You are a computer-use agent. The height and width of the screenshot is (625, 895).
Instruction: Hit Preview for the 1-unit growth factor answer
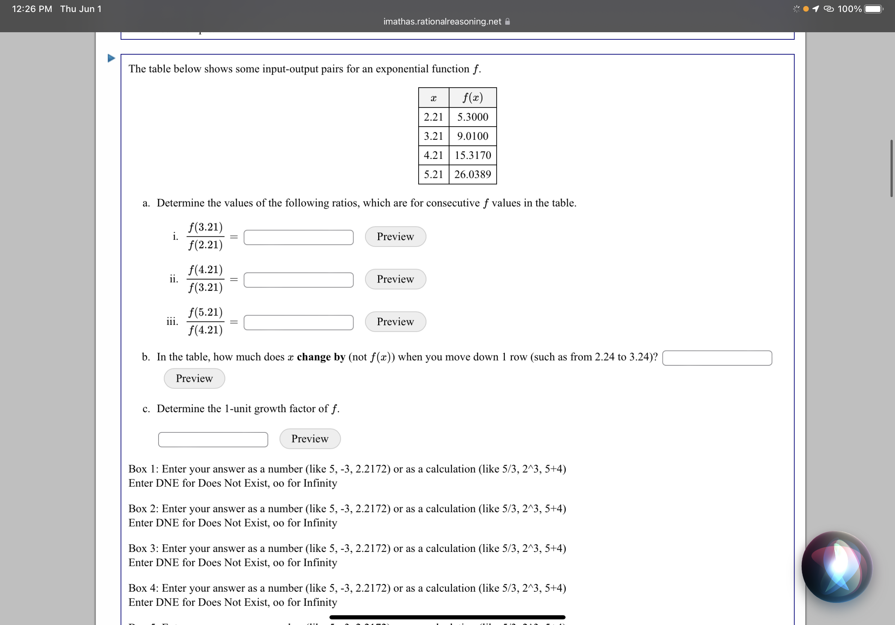[310, 439]
